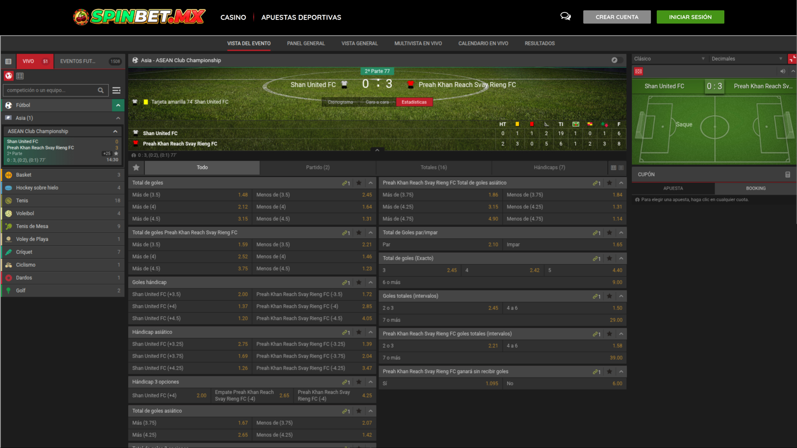This screenshot has height=448, width=797.
Task: Click the competición o un equipo search field
Action: pos(50,90)
